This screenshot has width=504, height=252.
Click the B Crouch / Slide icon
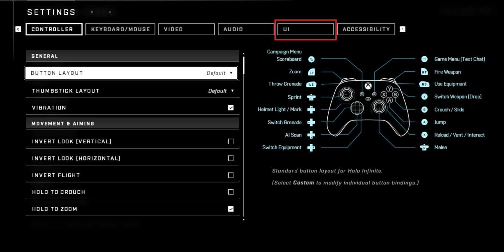[x=424, y=110]
